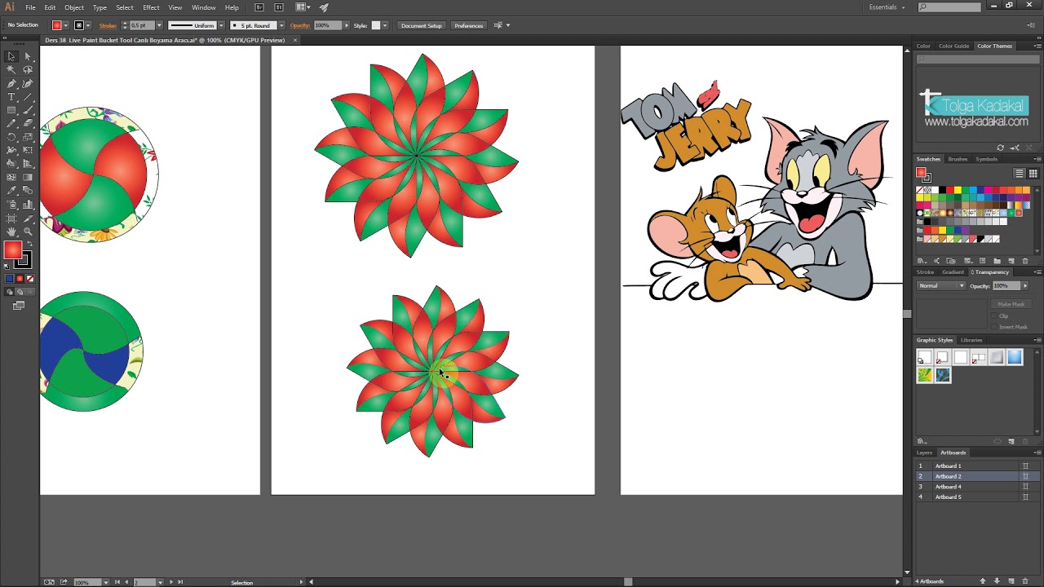Select the Eyedropper tool
This screenshot has width=1044, height=587.
coord(11,191)
